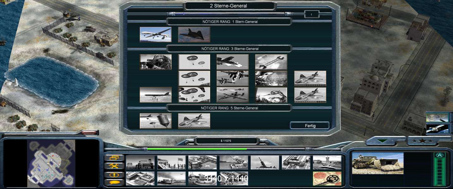This screenshot has width=453, height=189.
Task: Pick the two-plane A-10 strike power
Action: point(233,78)
